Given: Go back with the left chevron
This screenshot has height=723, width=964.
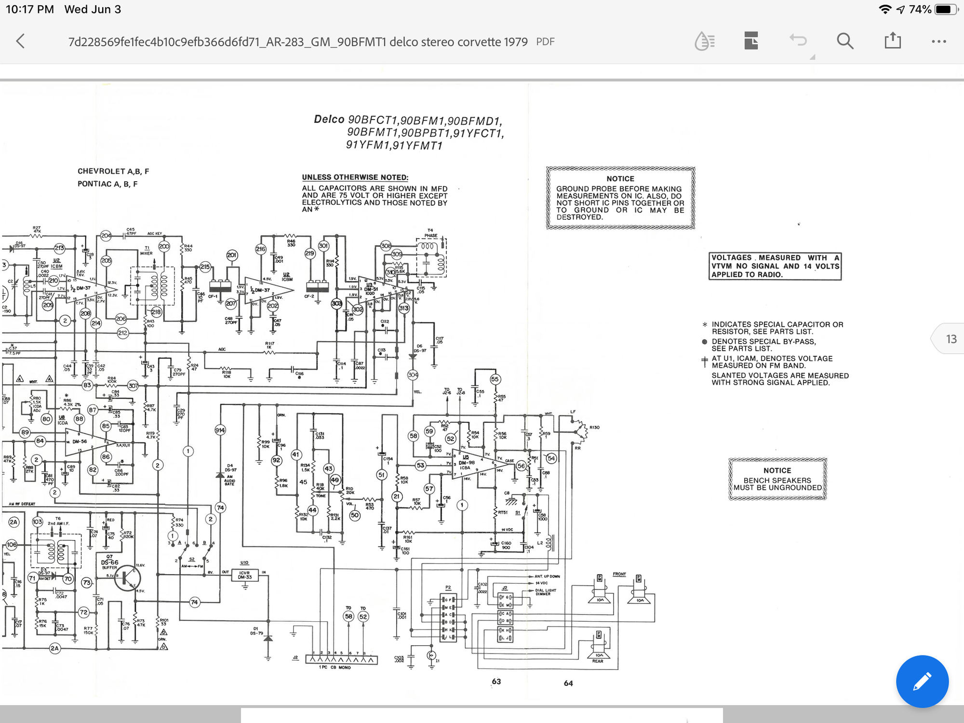Looking at the screenshot, I should point(20,41).
